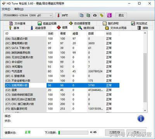Click the copy screenshot to clipboard icon
The height and width of the screenshot is (139, 155).
tap(88, 15)
